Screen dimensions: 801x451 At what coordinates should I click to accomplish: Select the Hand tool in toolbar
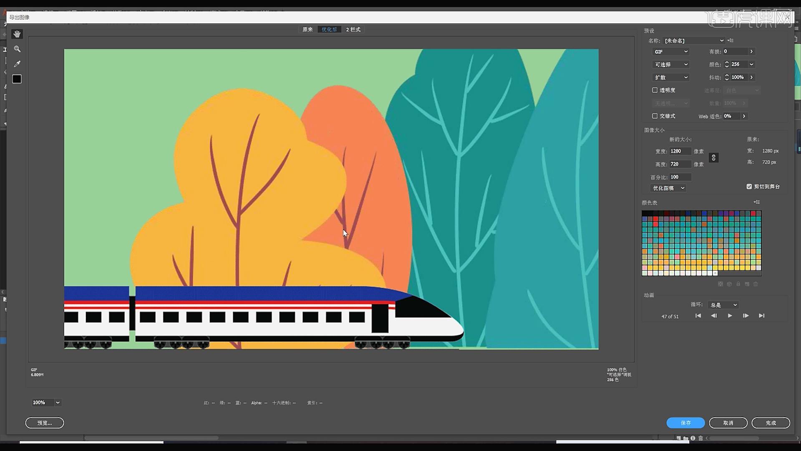(17, 34)
